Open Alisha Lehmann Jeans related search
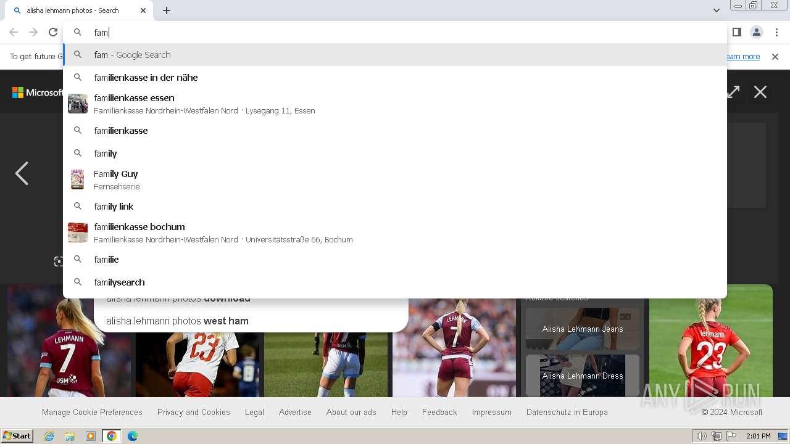 coord(583,329)
